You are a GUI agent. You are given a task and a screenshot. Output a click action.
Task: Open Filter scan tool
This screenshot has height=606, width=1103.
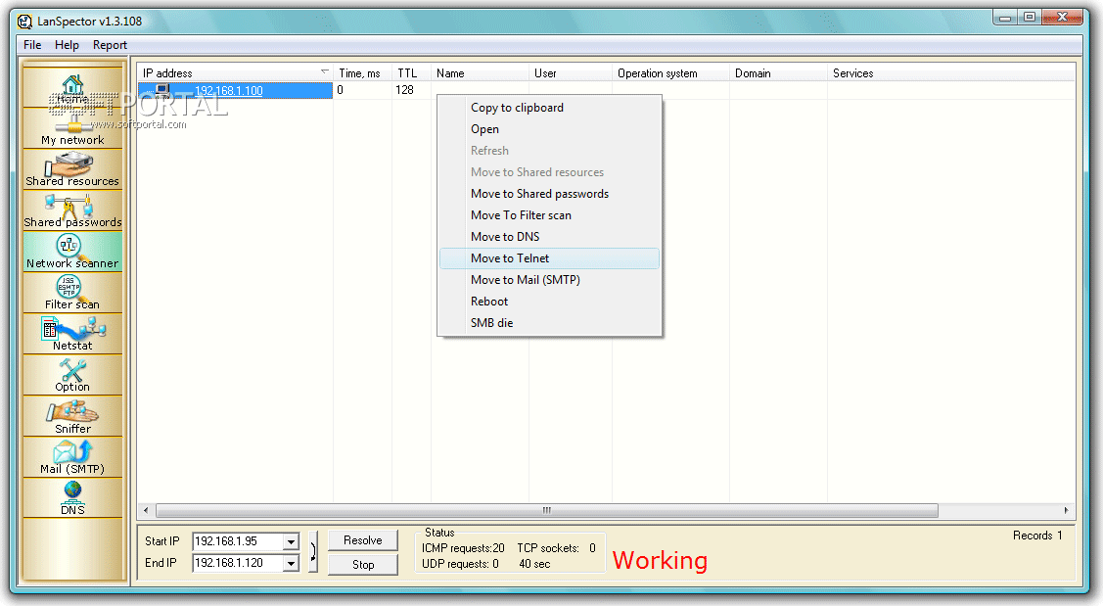pos(72,293)
